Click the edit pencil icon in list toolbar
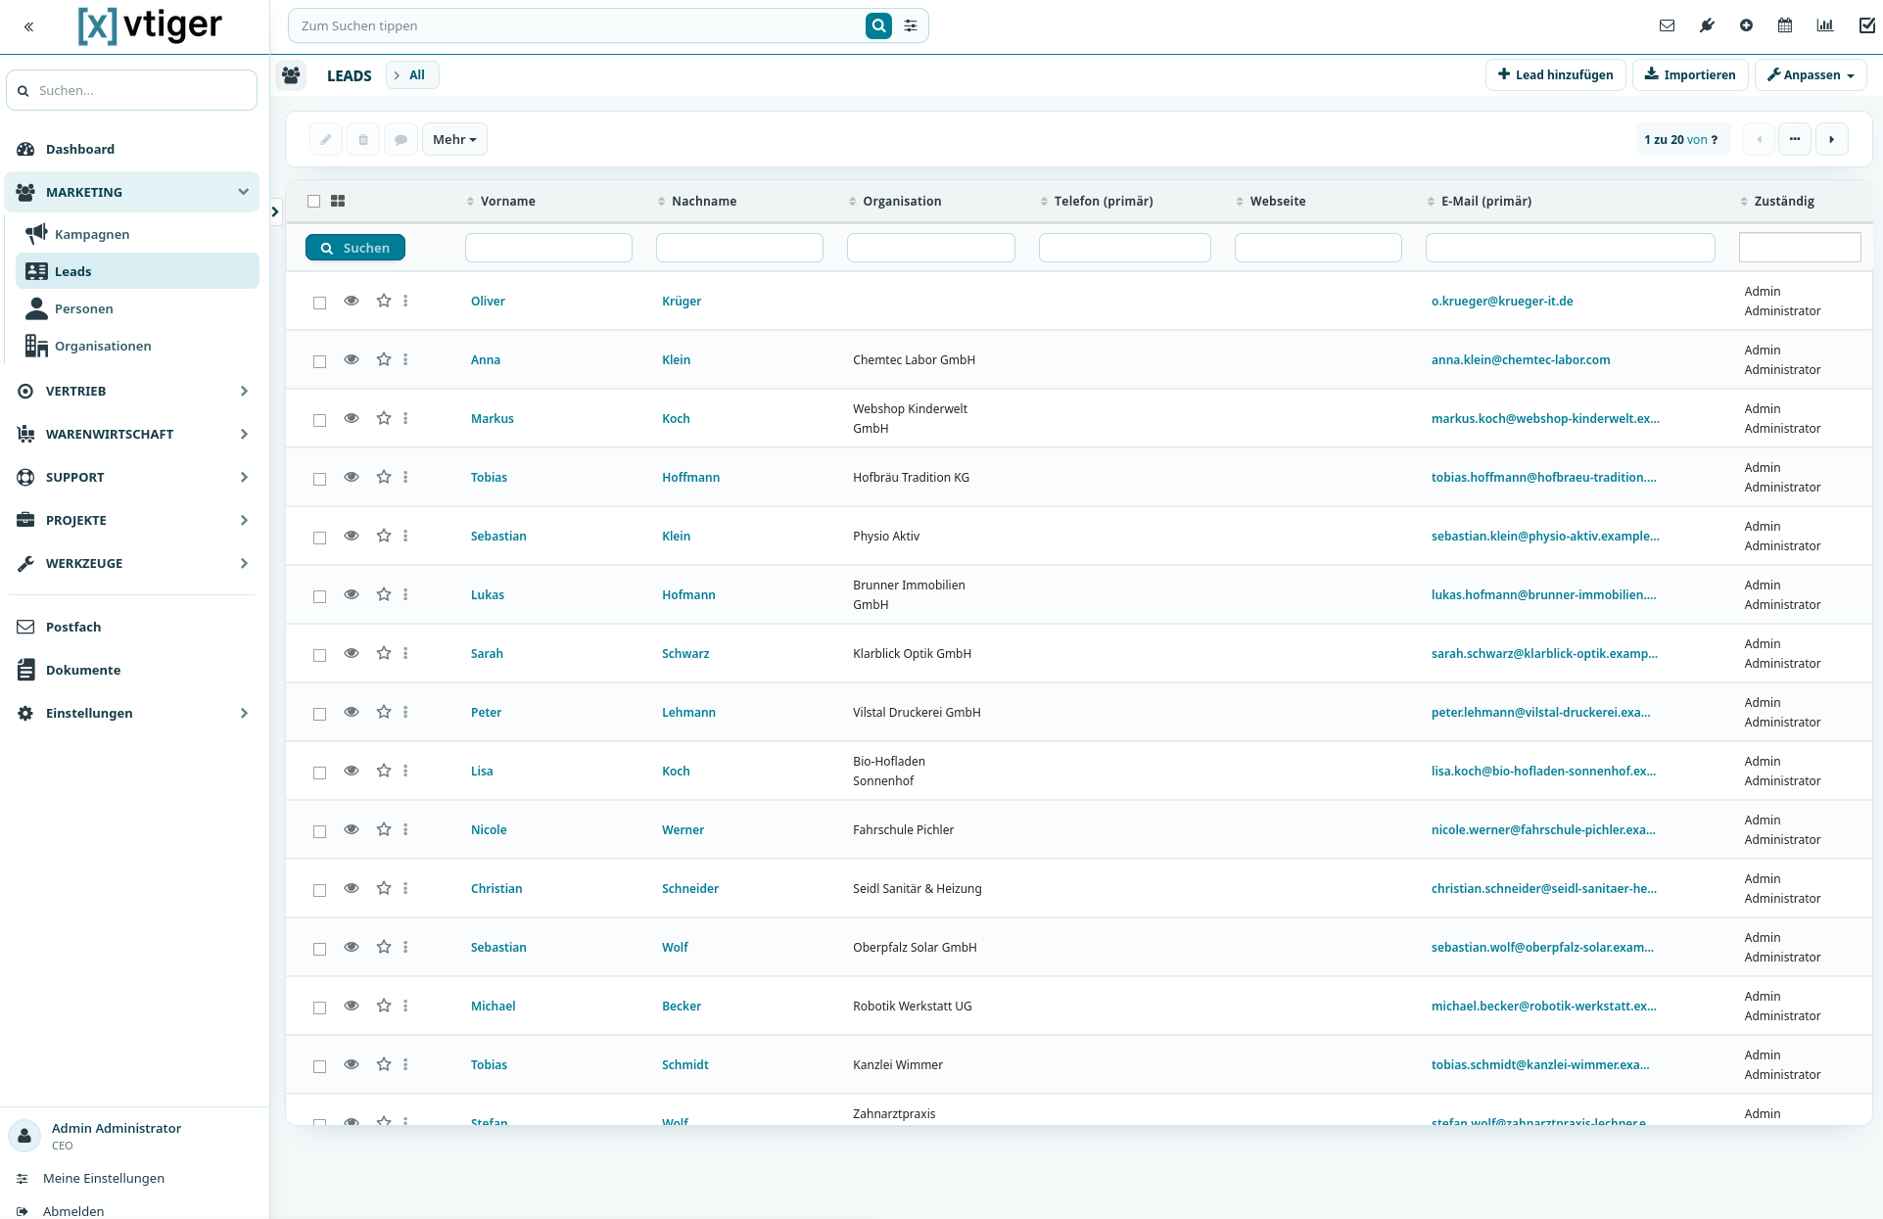 [326, 139]
